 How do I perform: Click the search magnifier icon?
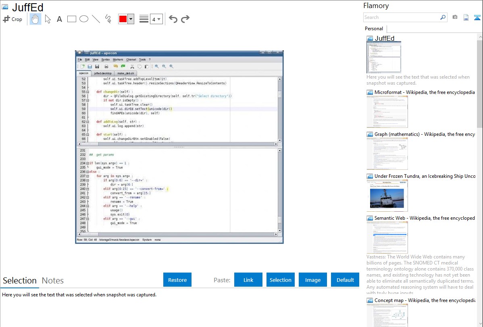click(443, 17)
